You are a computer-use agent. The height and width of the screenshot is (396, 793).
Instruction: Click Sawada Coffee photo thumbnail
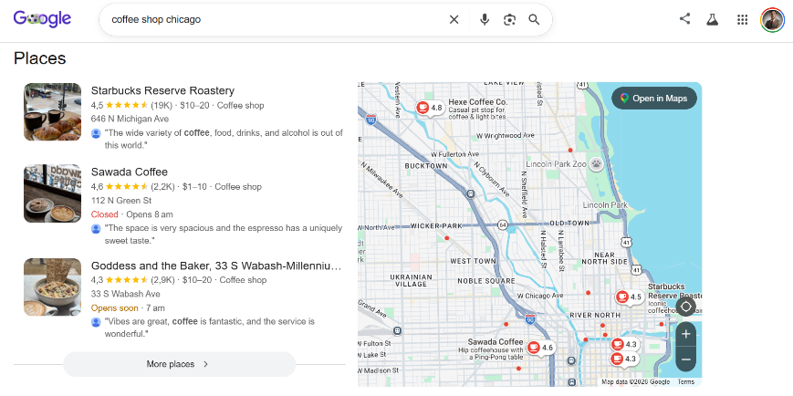[52, 193]
